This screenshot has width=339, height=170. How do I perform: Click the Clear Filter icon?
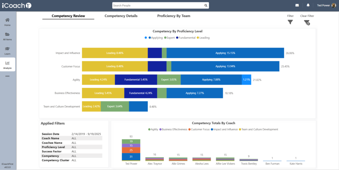(307, 23)
